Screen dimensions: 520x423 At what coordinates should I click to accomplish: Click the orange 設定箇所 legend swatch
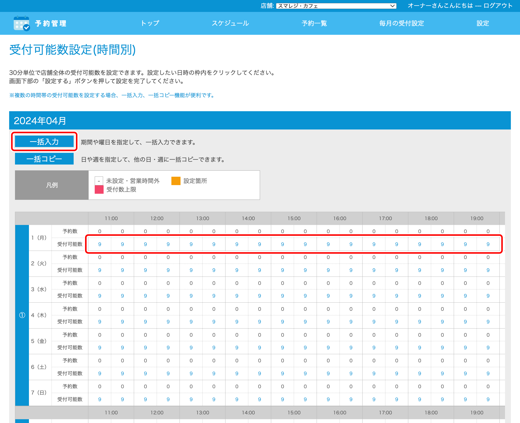(x=176, y=181)
